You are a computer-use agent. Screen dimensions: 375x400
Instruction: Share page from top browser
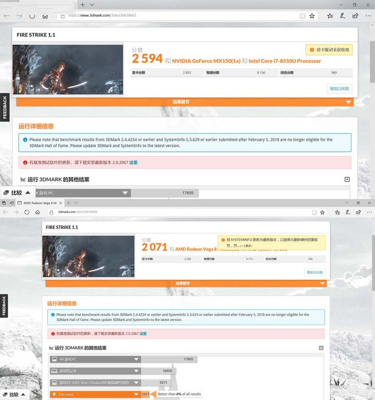[355, 16]
